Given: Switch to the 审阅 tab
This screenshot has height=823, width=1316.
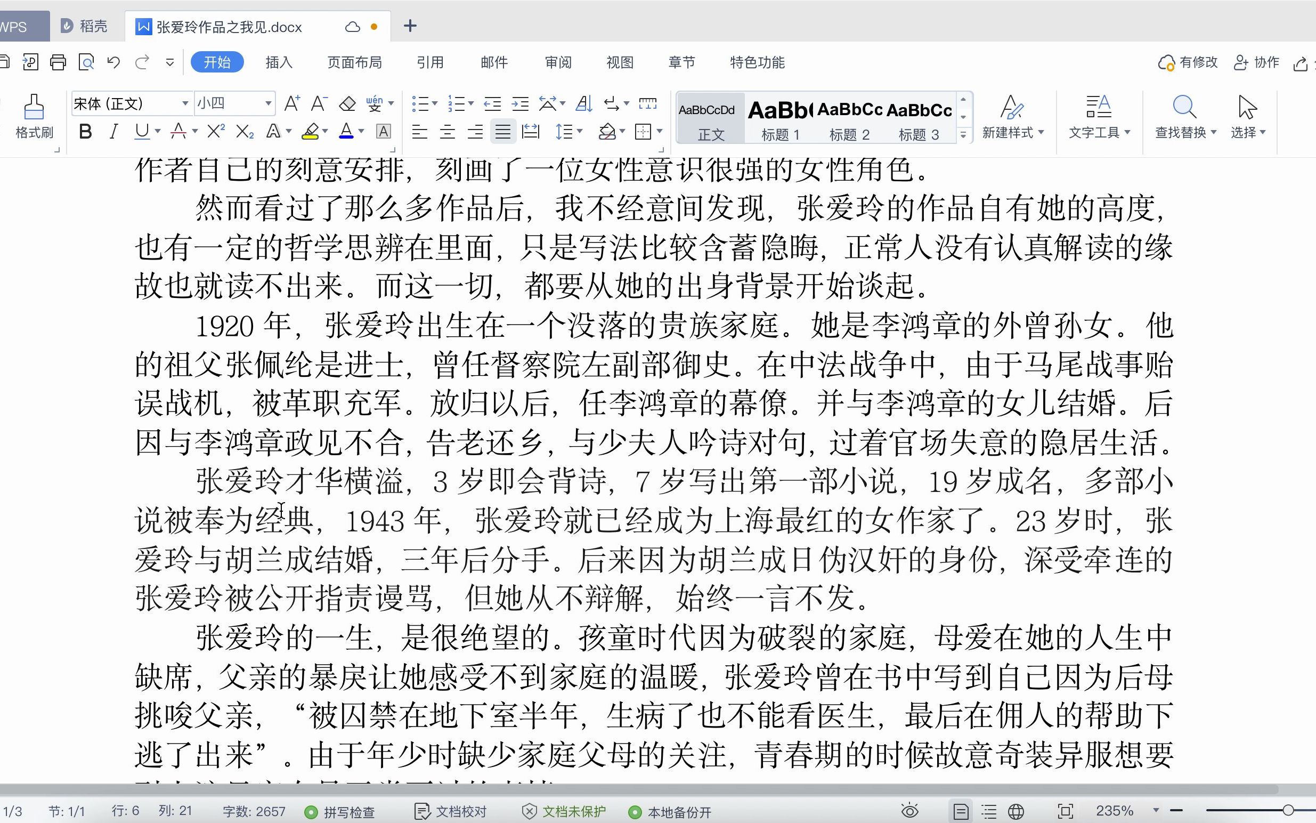Looking at the screenshot, I should click(x=558, y=62).
